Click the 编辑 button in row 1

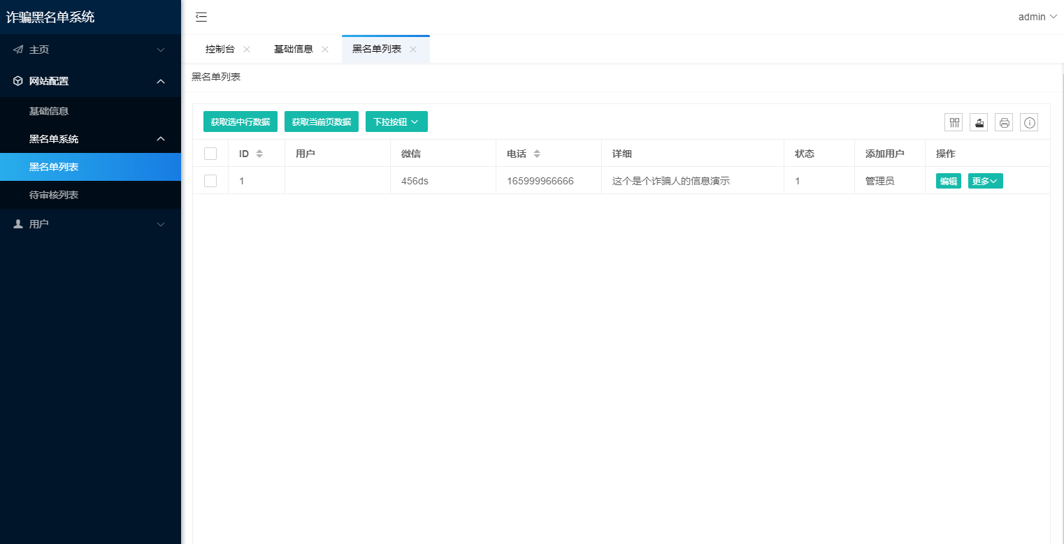(x=949, y=181)
